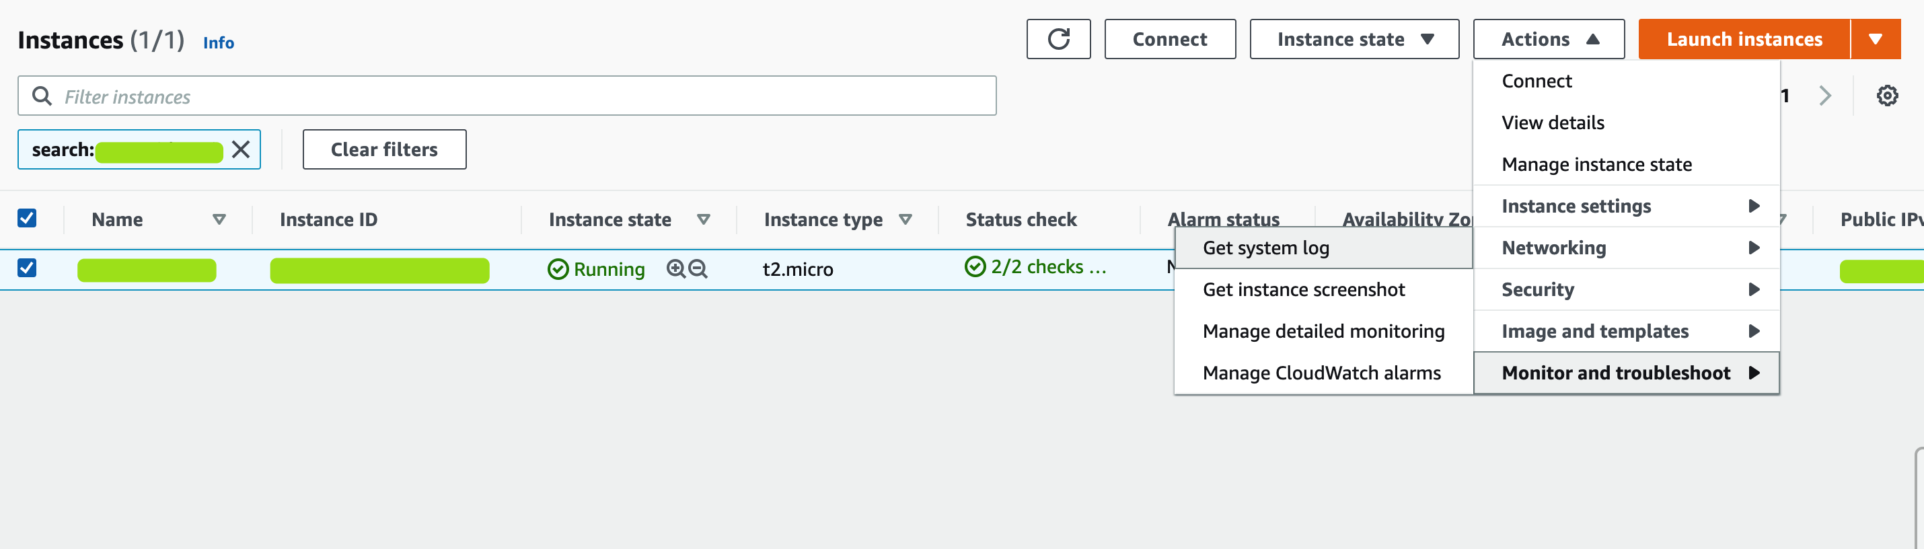Remove the search filter chip with X
The image size is (1924, 549).
pyautogui.click(x=241, y=149)
